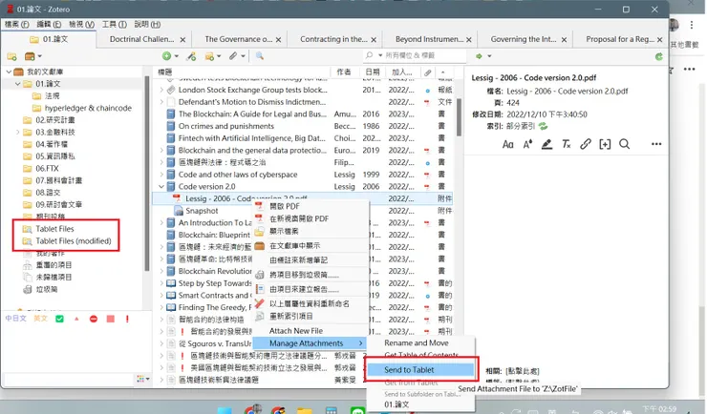Open the green New Item dropdown

click(x=170, y=55)
